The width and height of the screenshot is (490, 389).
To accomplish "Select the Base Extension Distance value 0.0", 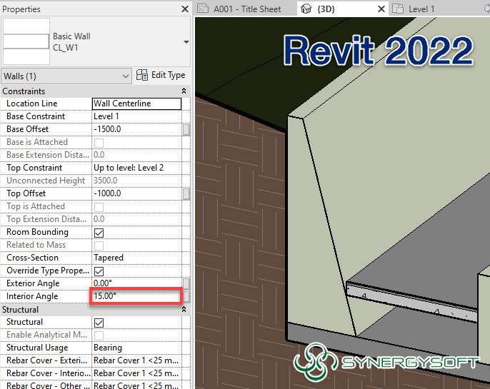I will point(136,155).
